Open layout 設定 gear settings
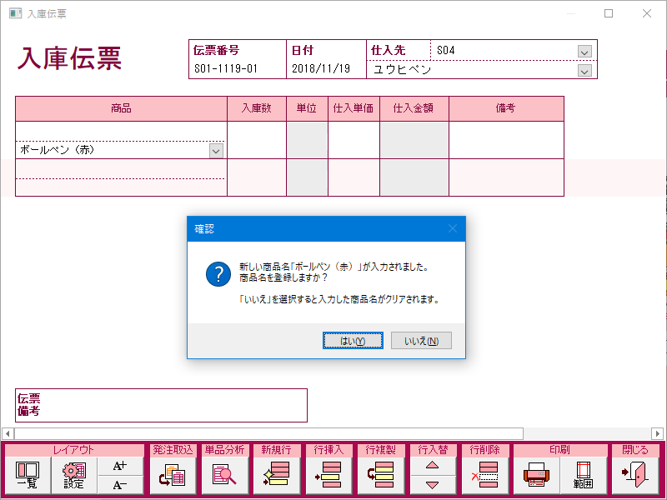This screenshot has width=667, height=500. tap(74, 475)
